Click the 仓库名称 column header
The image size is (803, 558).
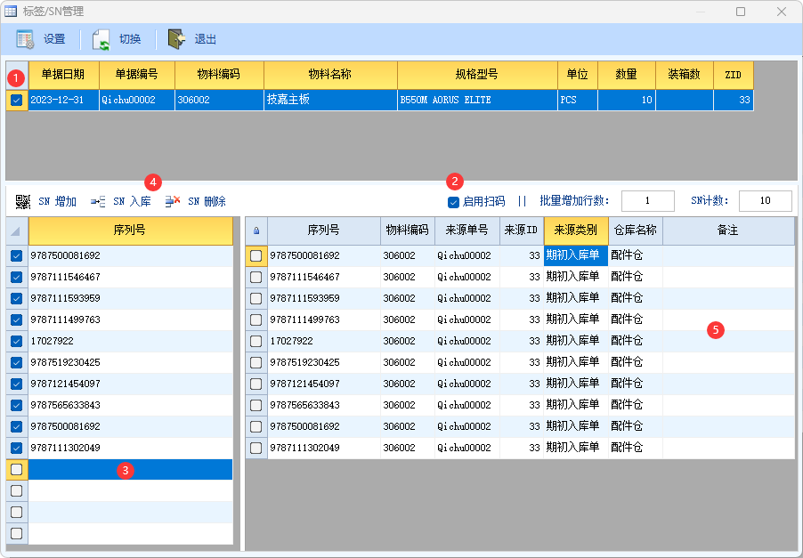(x=636, y=230)
